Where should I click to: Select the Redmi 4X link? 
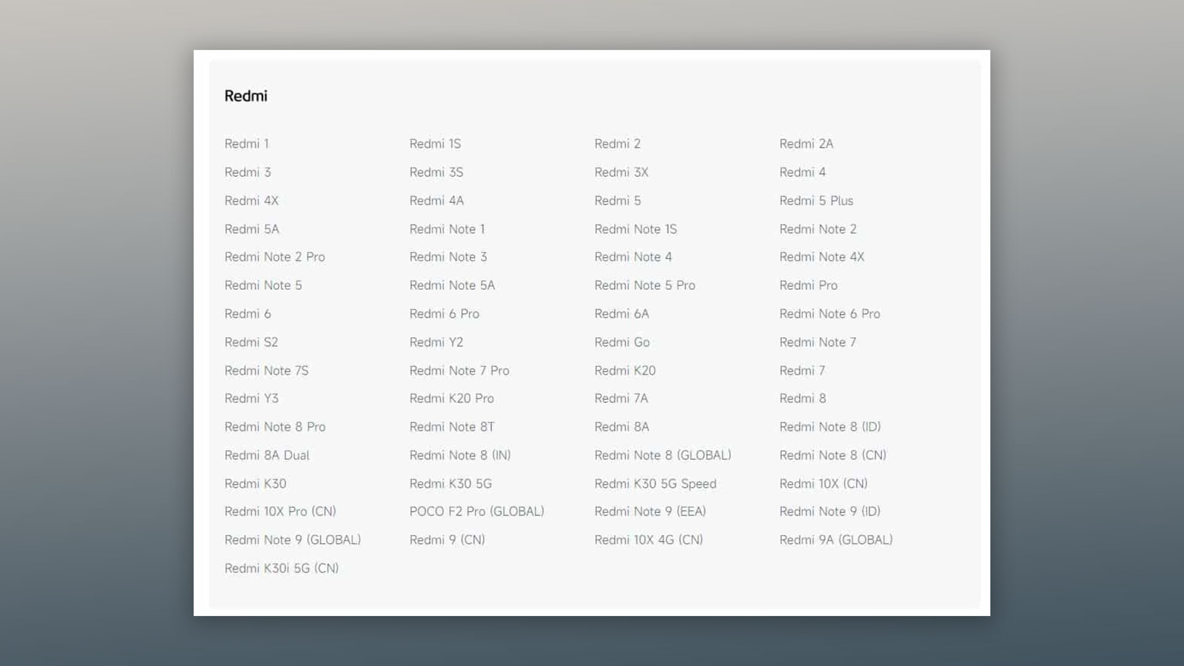[252, 200]
